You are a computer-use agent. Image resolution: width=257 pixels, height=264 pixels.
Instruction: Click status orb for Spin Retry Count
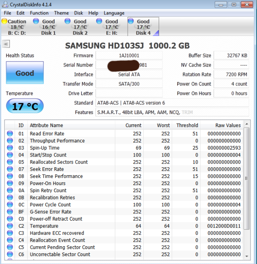coord(10,190)
